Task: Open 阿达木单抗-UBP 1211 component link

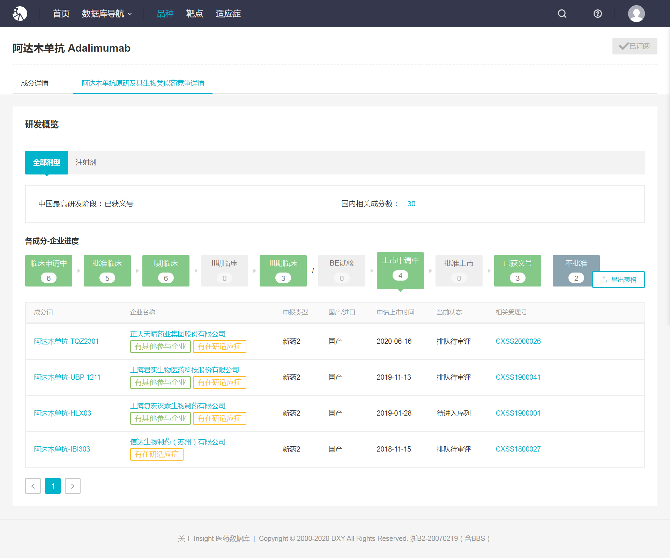Action: pyautogui.click(x=67, y=377)
